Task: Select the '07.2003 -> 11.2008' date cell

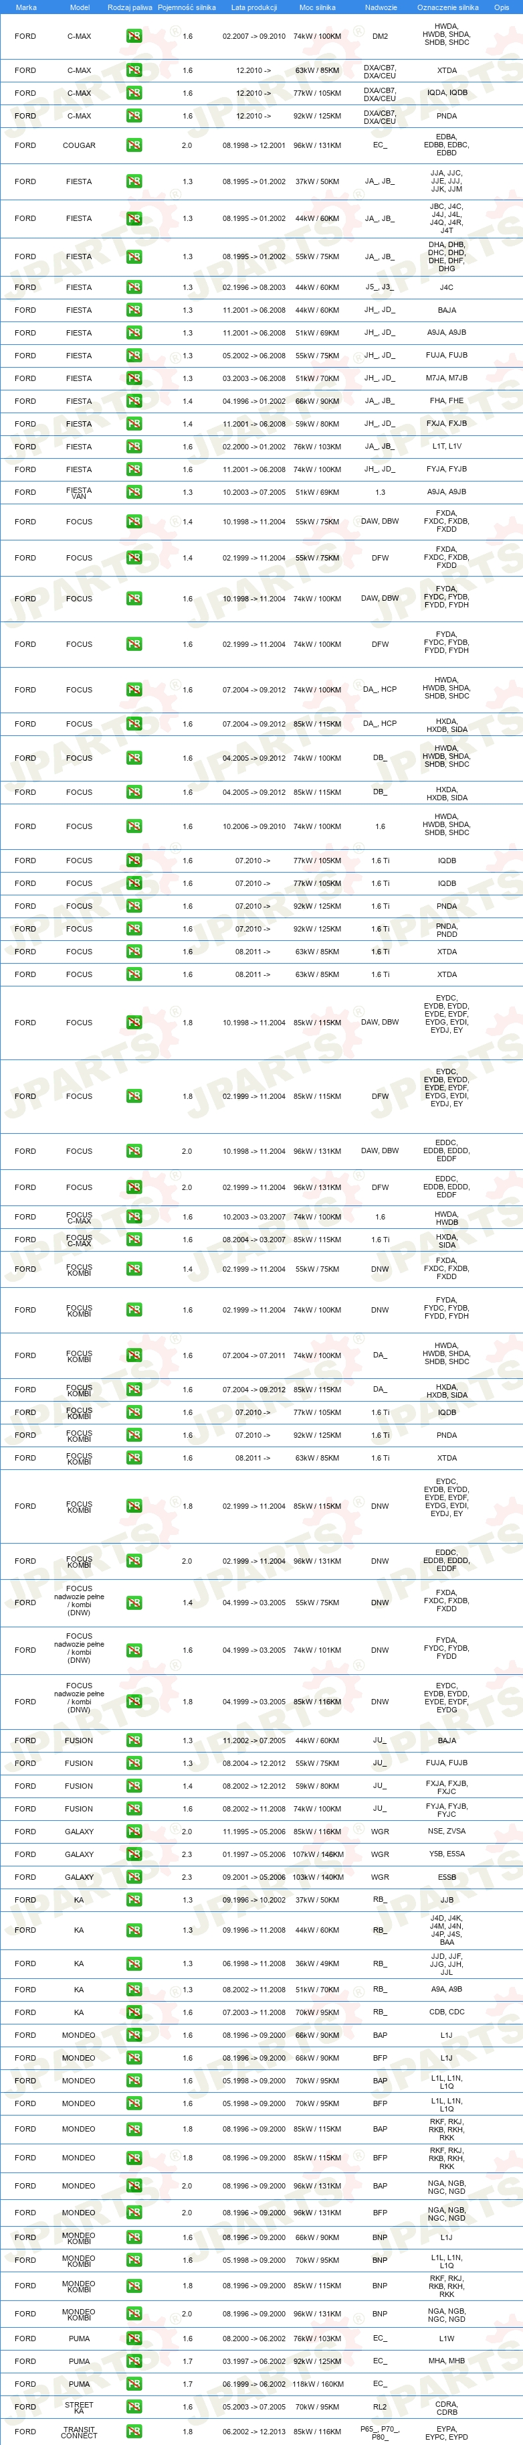Action: point(254,2012)
